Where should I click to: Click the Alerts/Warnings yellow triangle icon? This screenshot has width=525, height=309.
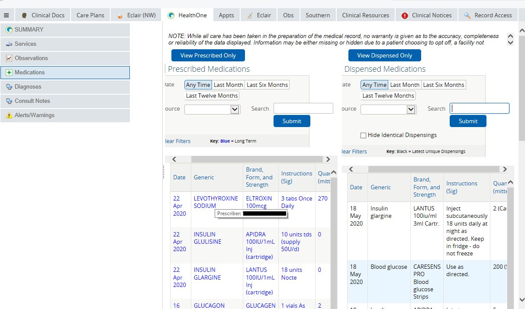(9, 115)
